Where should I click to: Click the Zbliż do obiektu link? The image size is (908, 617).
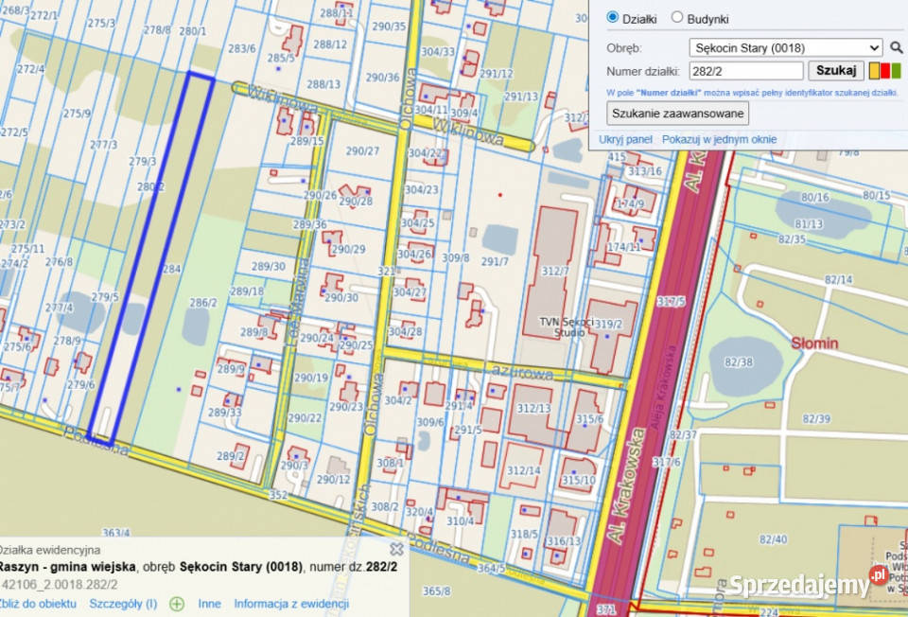(38, 604)
